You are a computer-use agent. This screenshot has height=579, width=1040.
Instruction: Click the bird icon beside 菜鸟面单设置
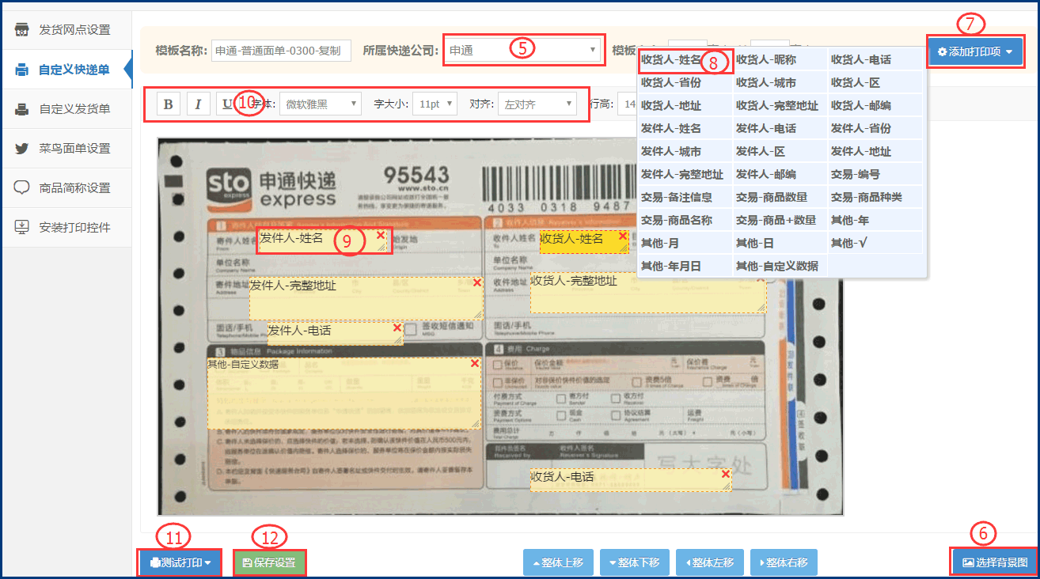click(x=22, y=149)
